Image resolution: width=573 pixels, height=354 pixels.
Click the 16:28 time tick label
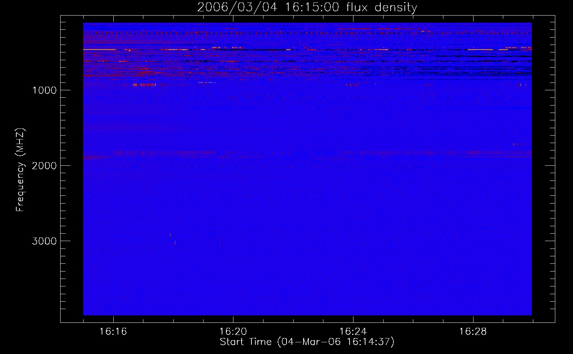coord(473,331)
